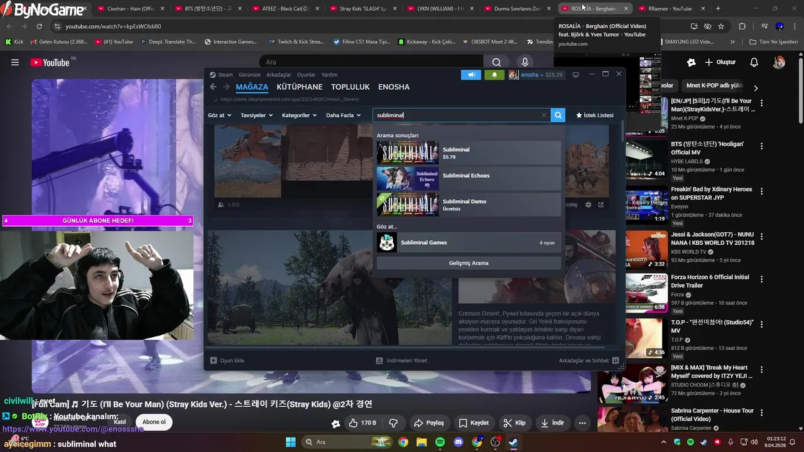The width and height of the screenshot is (804, 452).
Task: Expand the Daha Fazla dropdown
Action: coord(343,116)
